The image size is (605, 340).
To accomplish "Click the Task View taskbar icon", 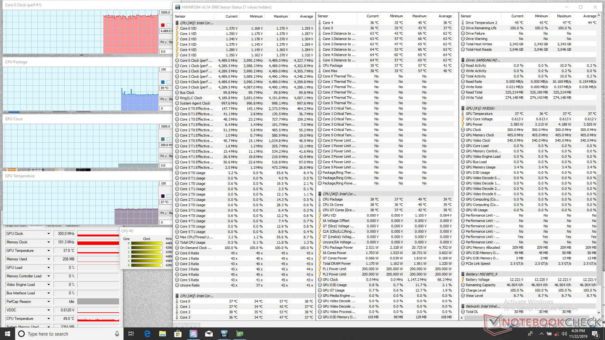I will 131,334.
